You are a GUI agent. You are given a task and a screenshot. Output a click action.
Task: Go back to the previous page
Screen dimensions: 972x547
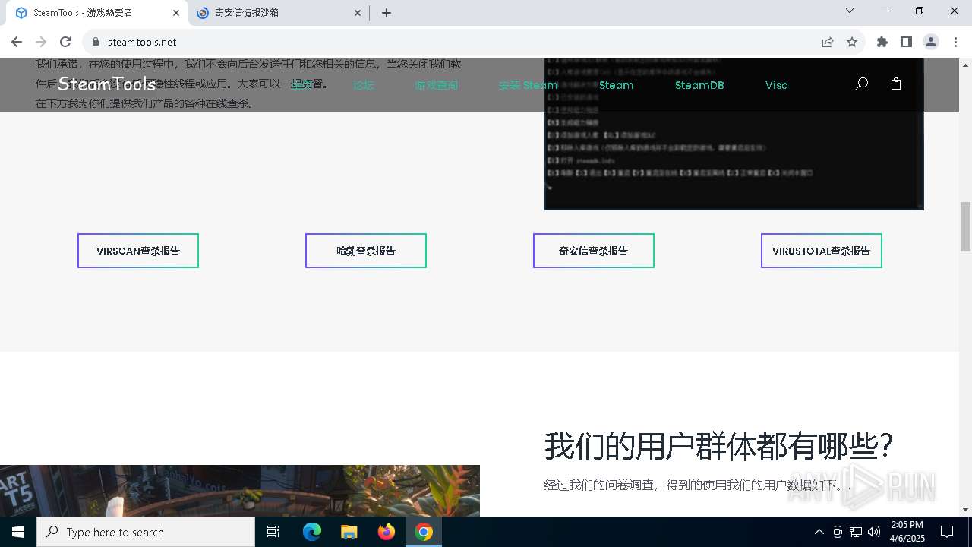(x=17, y=42)
